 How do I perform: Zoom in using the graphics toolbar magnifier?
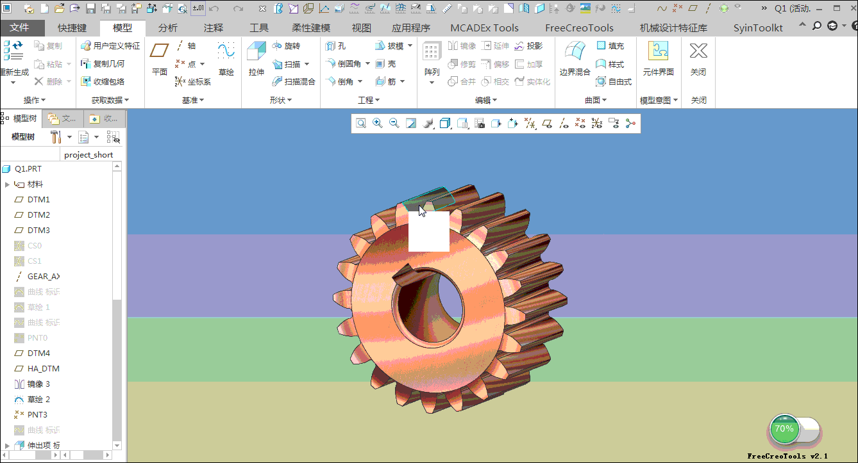coord(378,124)
